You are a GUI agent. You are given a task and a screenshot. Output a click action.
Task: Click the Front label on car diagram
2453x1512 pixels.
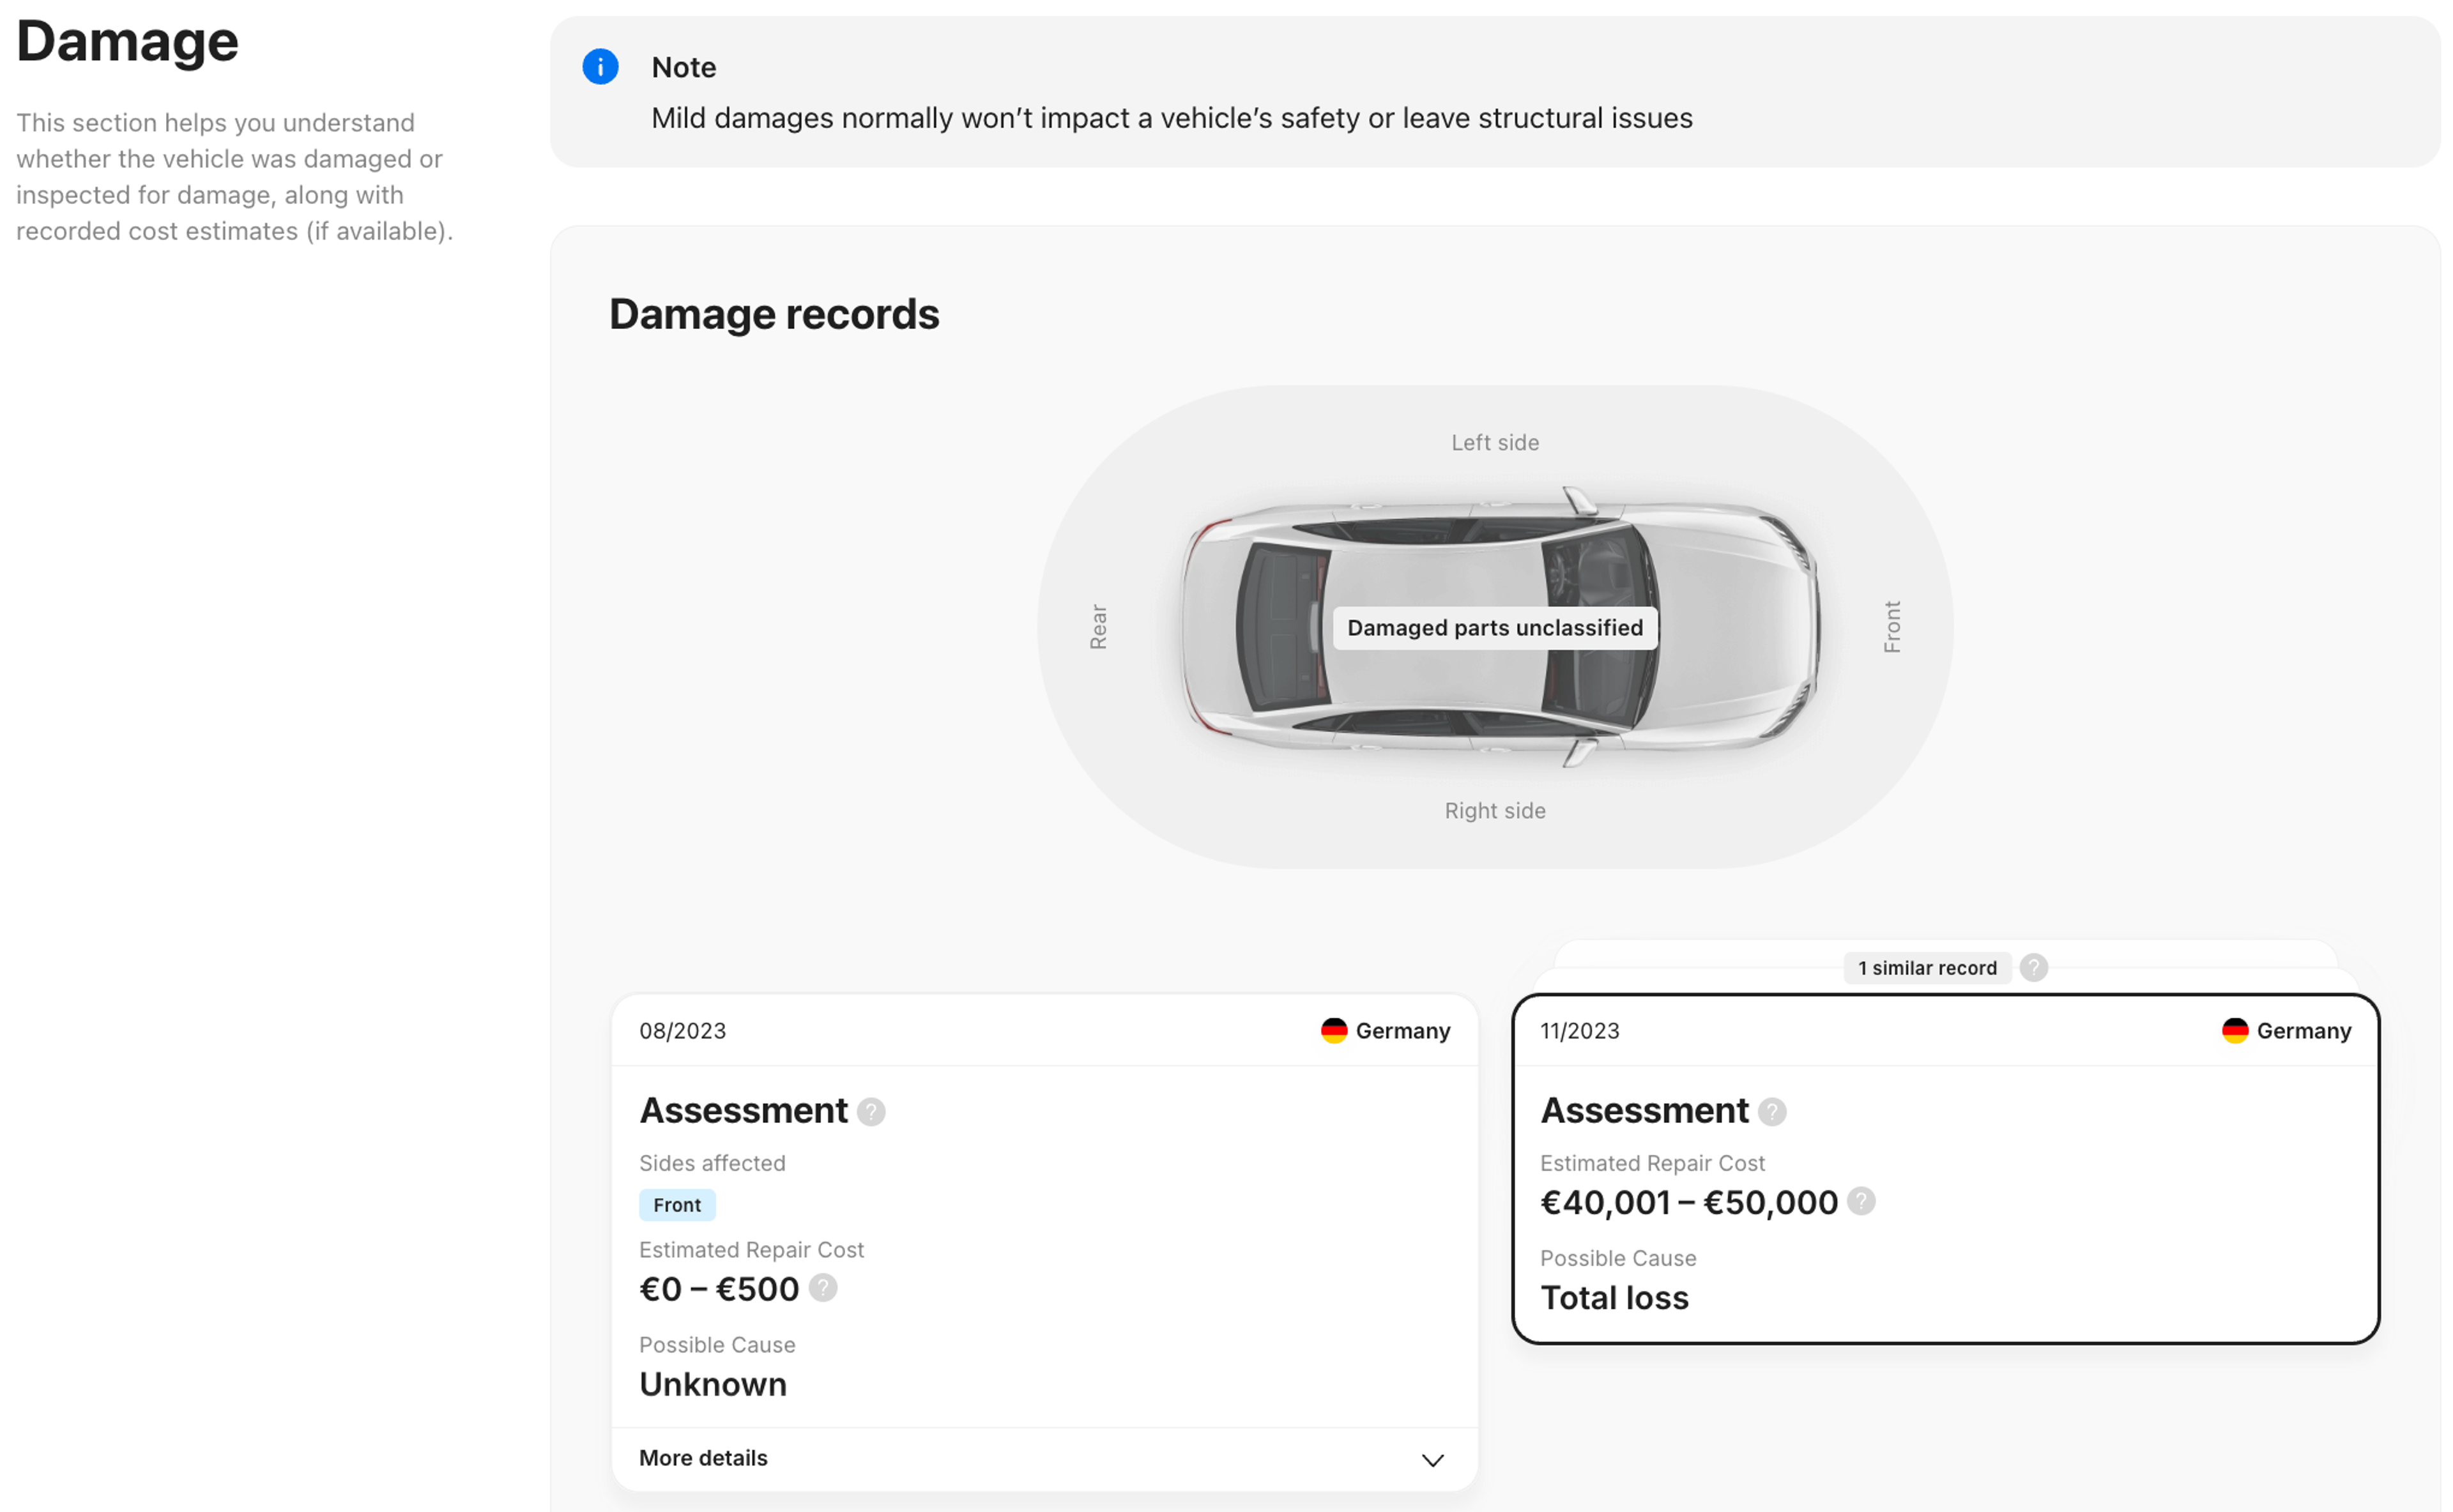pyautogui.click(x=1891, y=627)
